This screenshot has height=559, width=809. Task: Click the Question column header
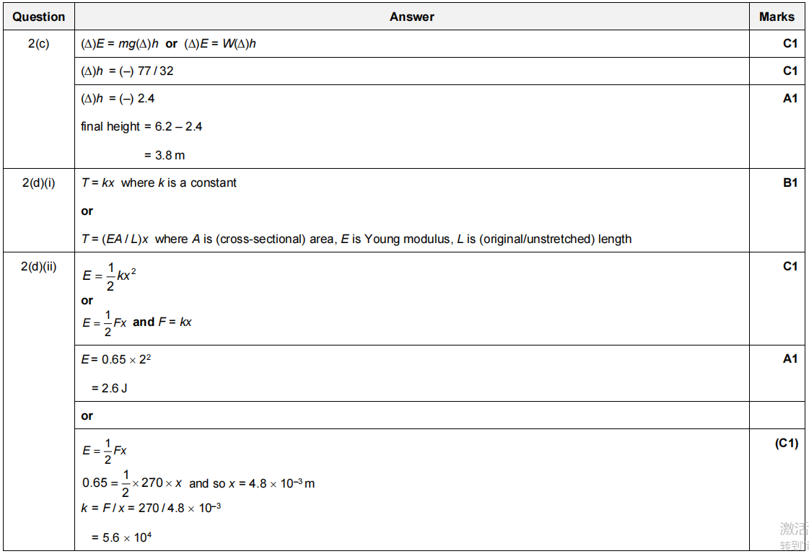pos(38,17)
